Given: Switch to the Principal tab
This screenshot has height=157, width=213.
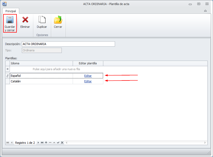Looking at the screenshot, I should 11,11.
